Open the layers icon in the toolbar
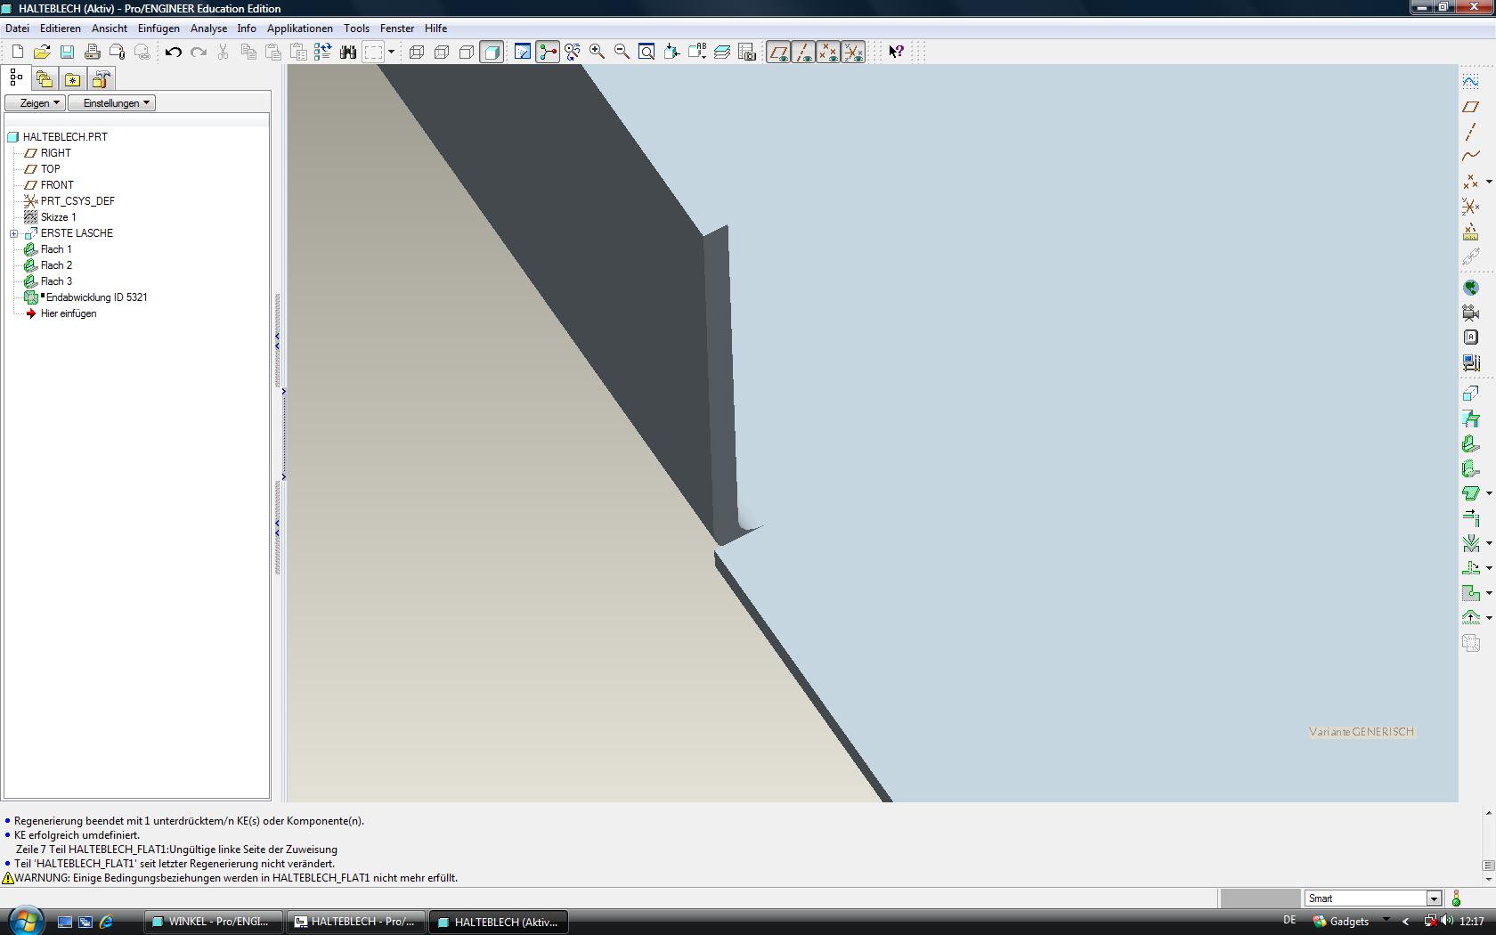This screenshot has width=1496, height=935. coord(722,52)
